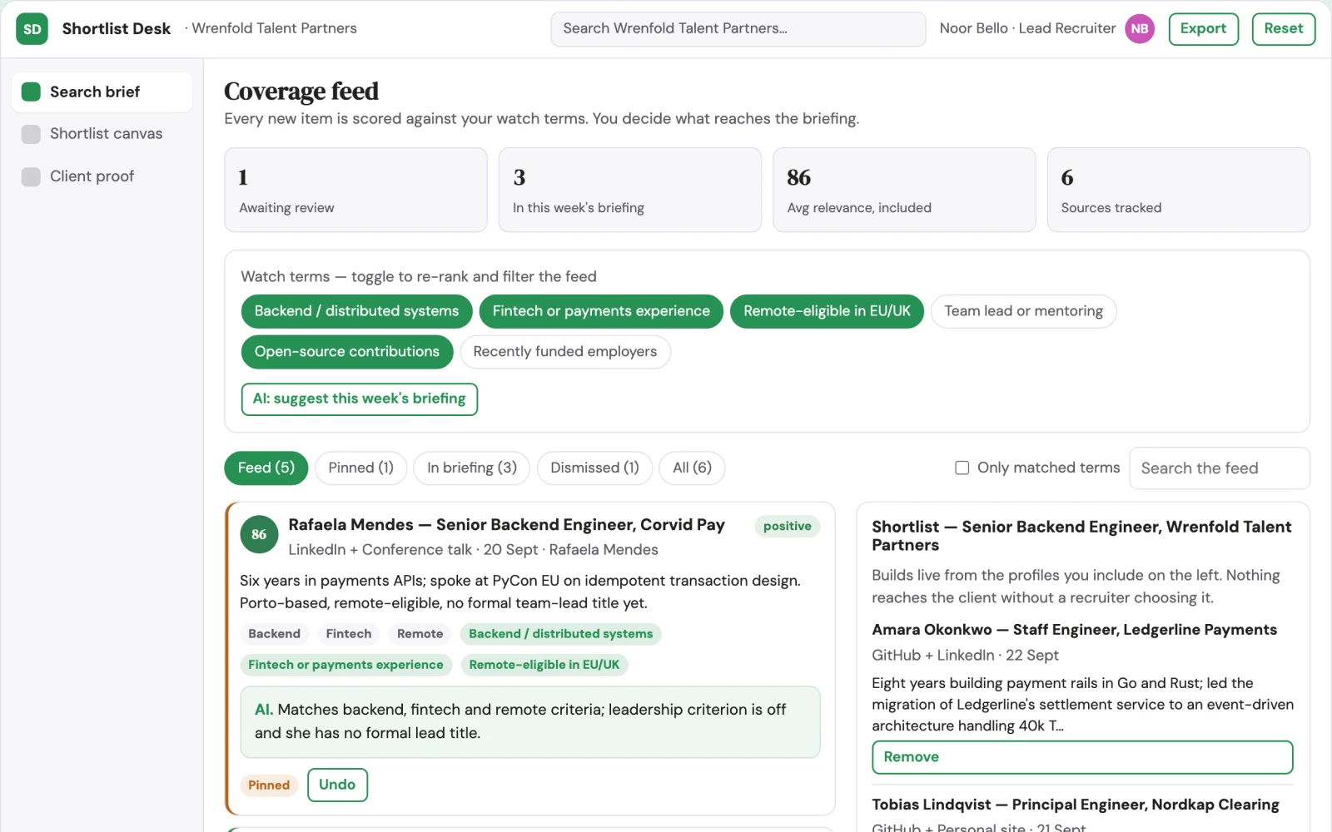View All (6) items tab

click(692, 468)
